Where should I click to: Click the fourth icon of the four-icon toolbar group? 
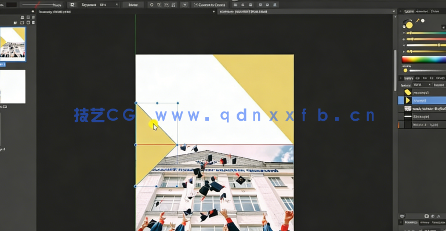[x=174, y=5]
